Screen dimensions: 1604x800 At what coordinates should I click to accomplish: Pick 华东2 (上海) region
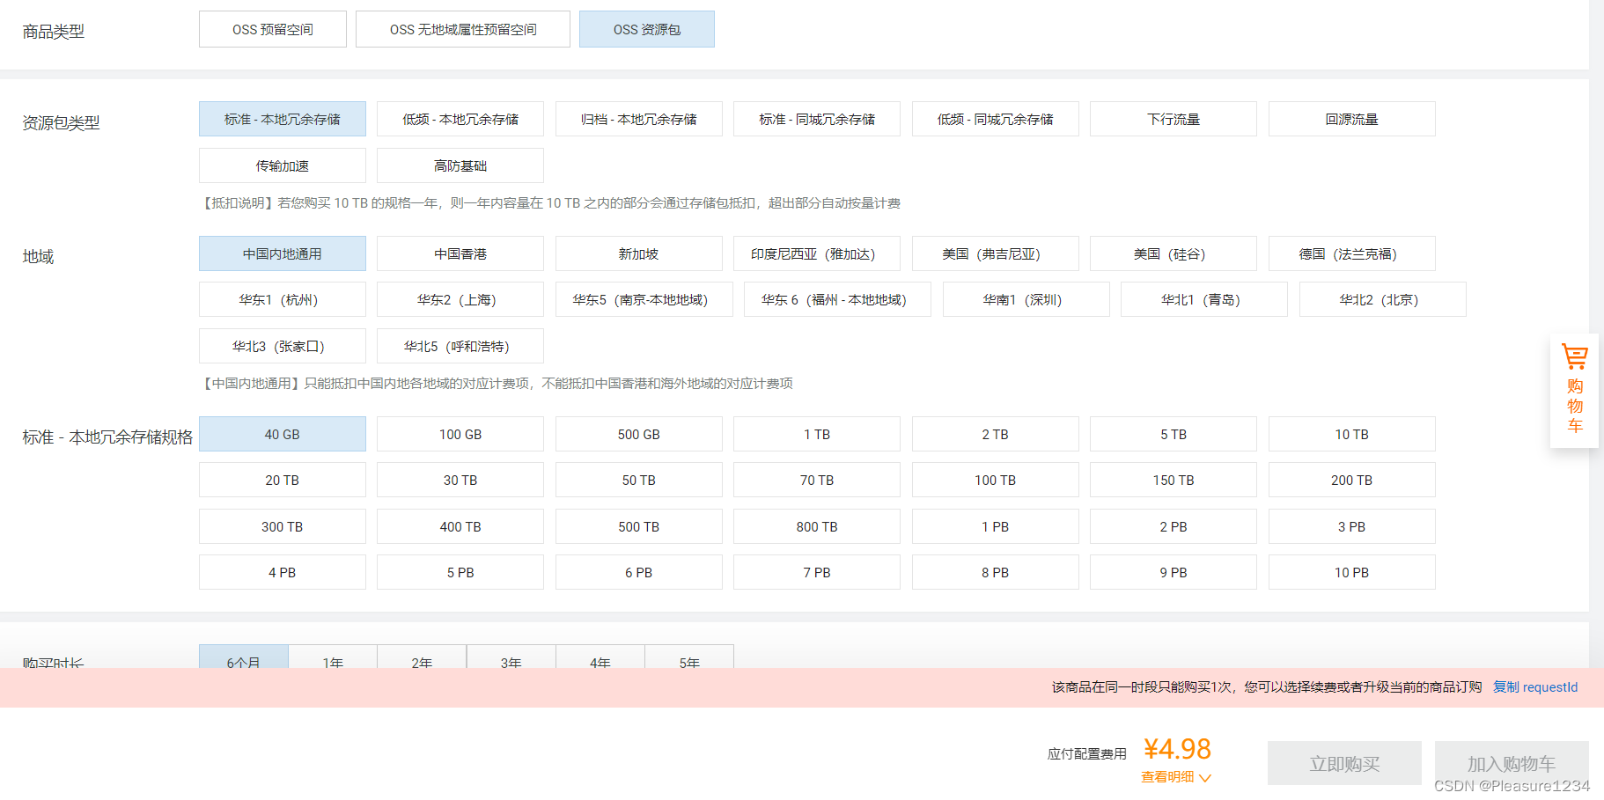pyautogui.click(x=460, y=299)
